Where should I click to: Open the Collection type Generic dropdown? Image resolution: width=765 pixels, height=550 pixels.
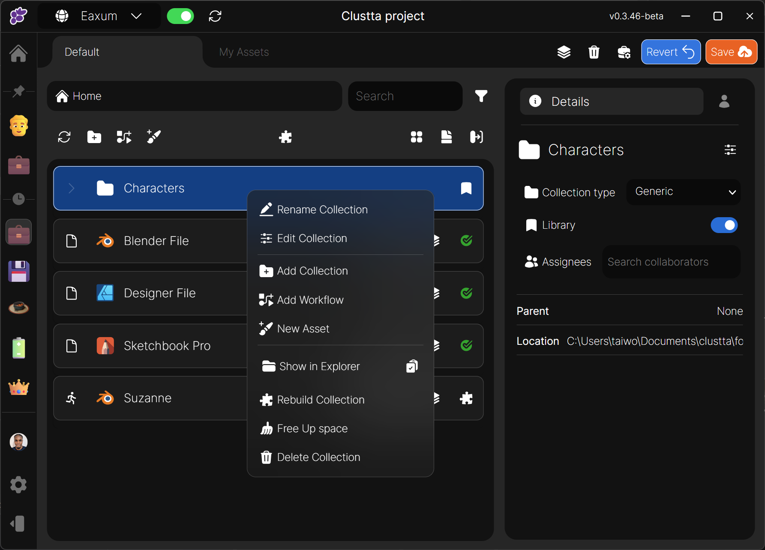pos(683,192)
